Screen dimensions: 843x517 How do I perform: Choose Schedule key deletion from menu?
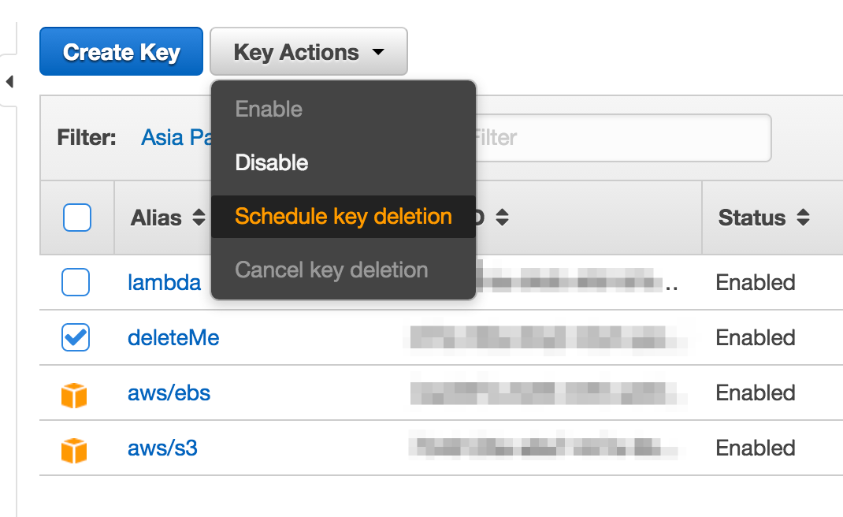click(343, 216)
